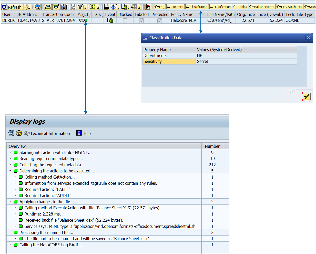Close the Classification Data dialog
This screenshot has width=316, height=254.
tap(308, 38)
